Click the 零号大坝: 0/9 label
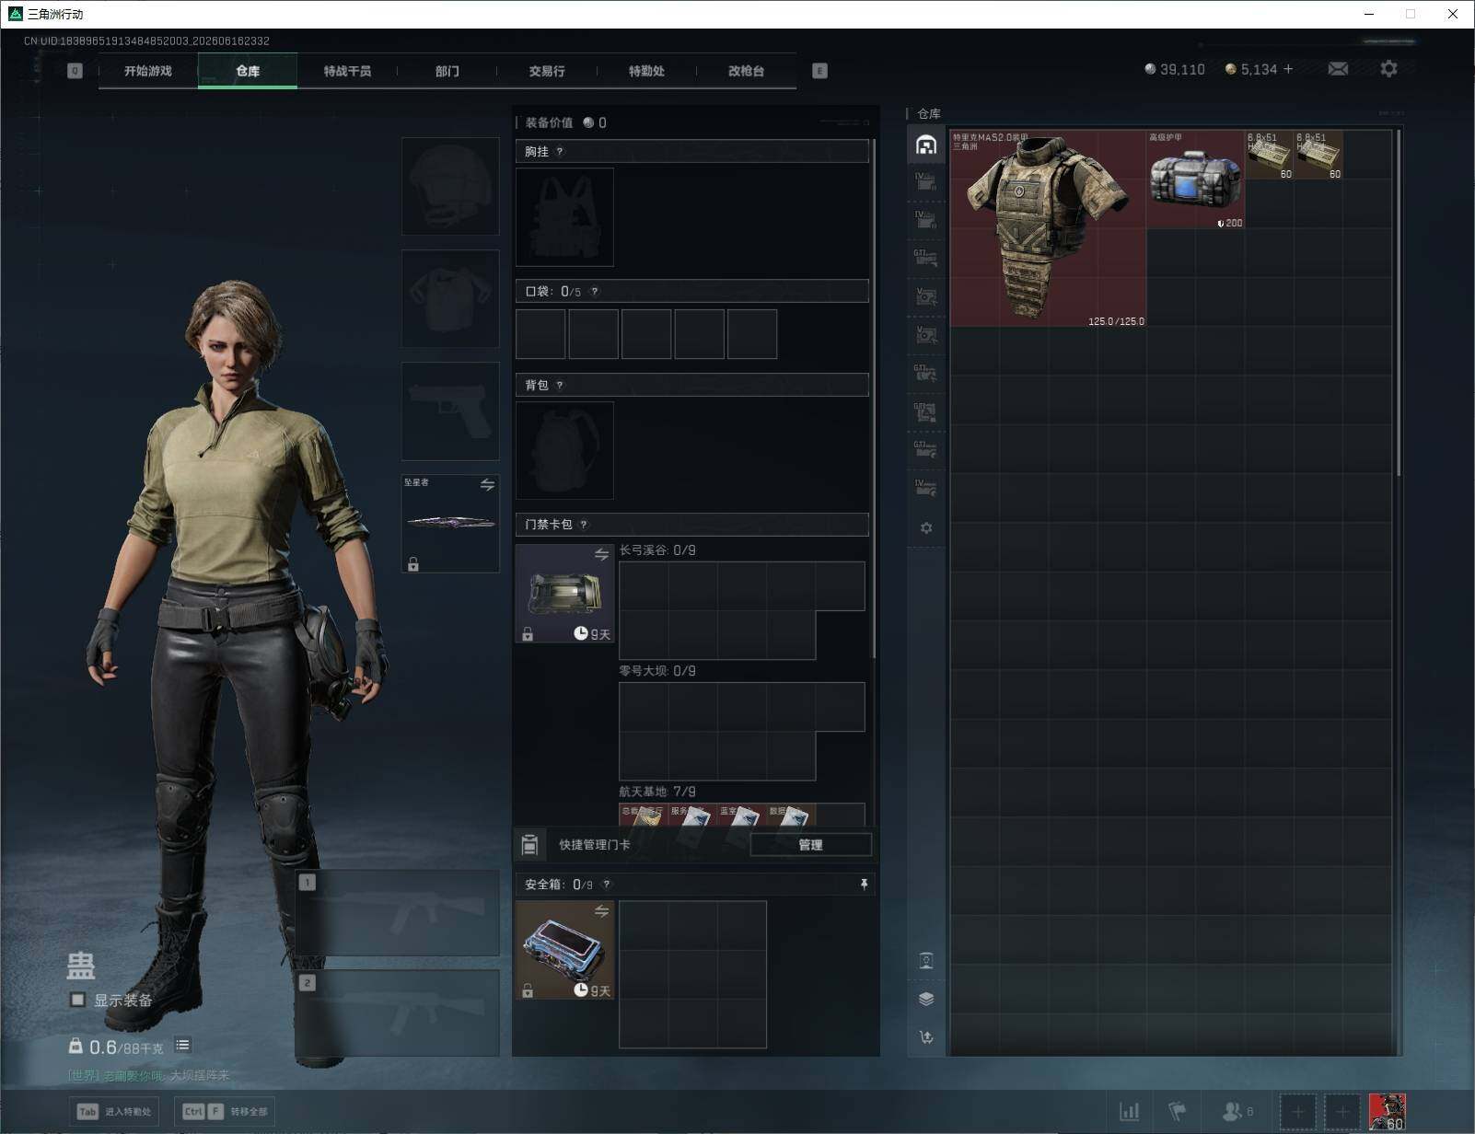1475x1134 pixels. click(657, 671)
